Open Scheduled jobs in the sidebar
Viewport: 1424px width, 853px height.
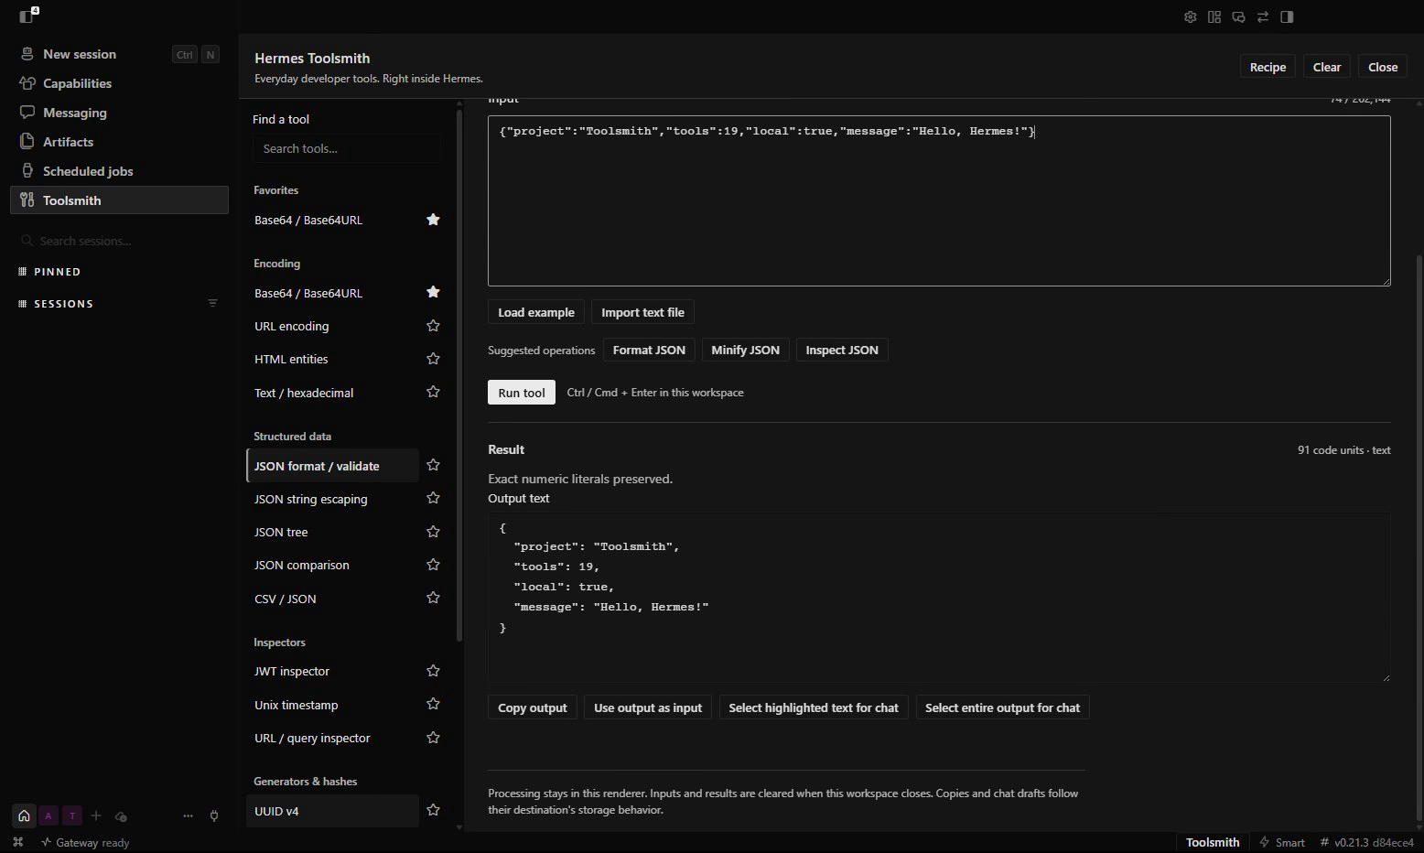119,171
